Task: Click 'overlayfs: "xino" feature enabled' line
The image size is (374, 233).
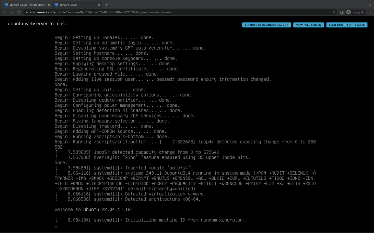Action: click(153, 158)
